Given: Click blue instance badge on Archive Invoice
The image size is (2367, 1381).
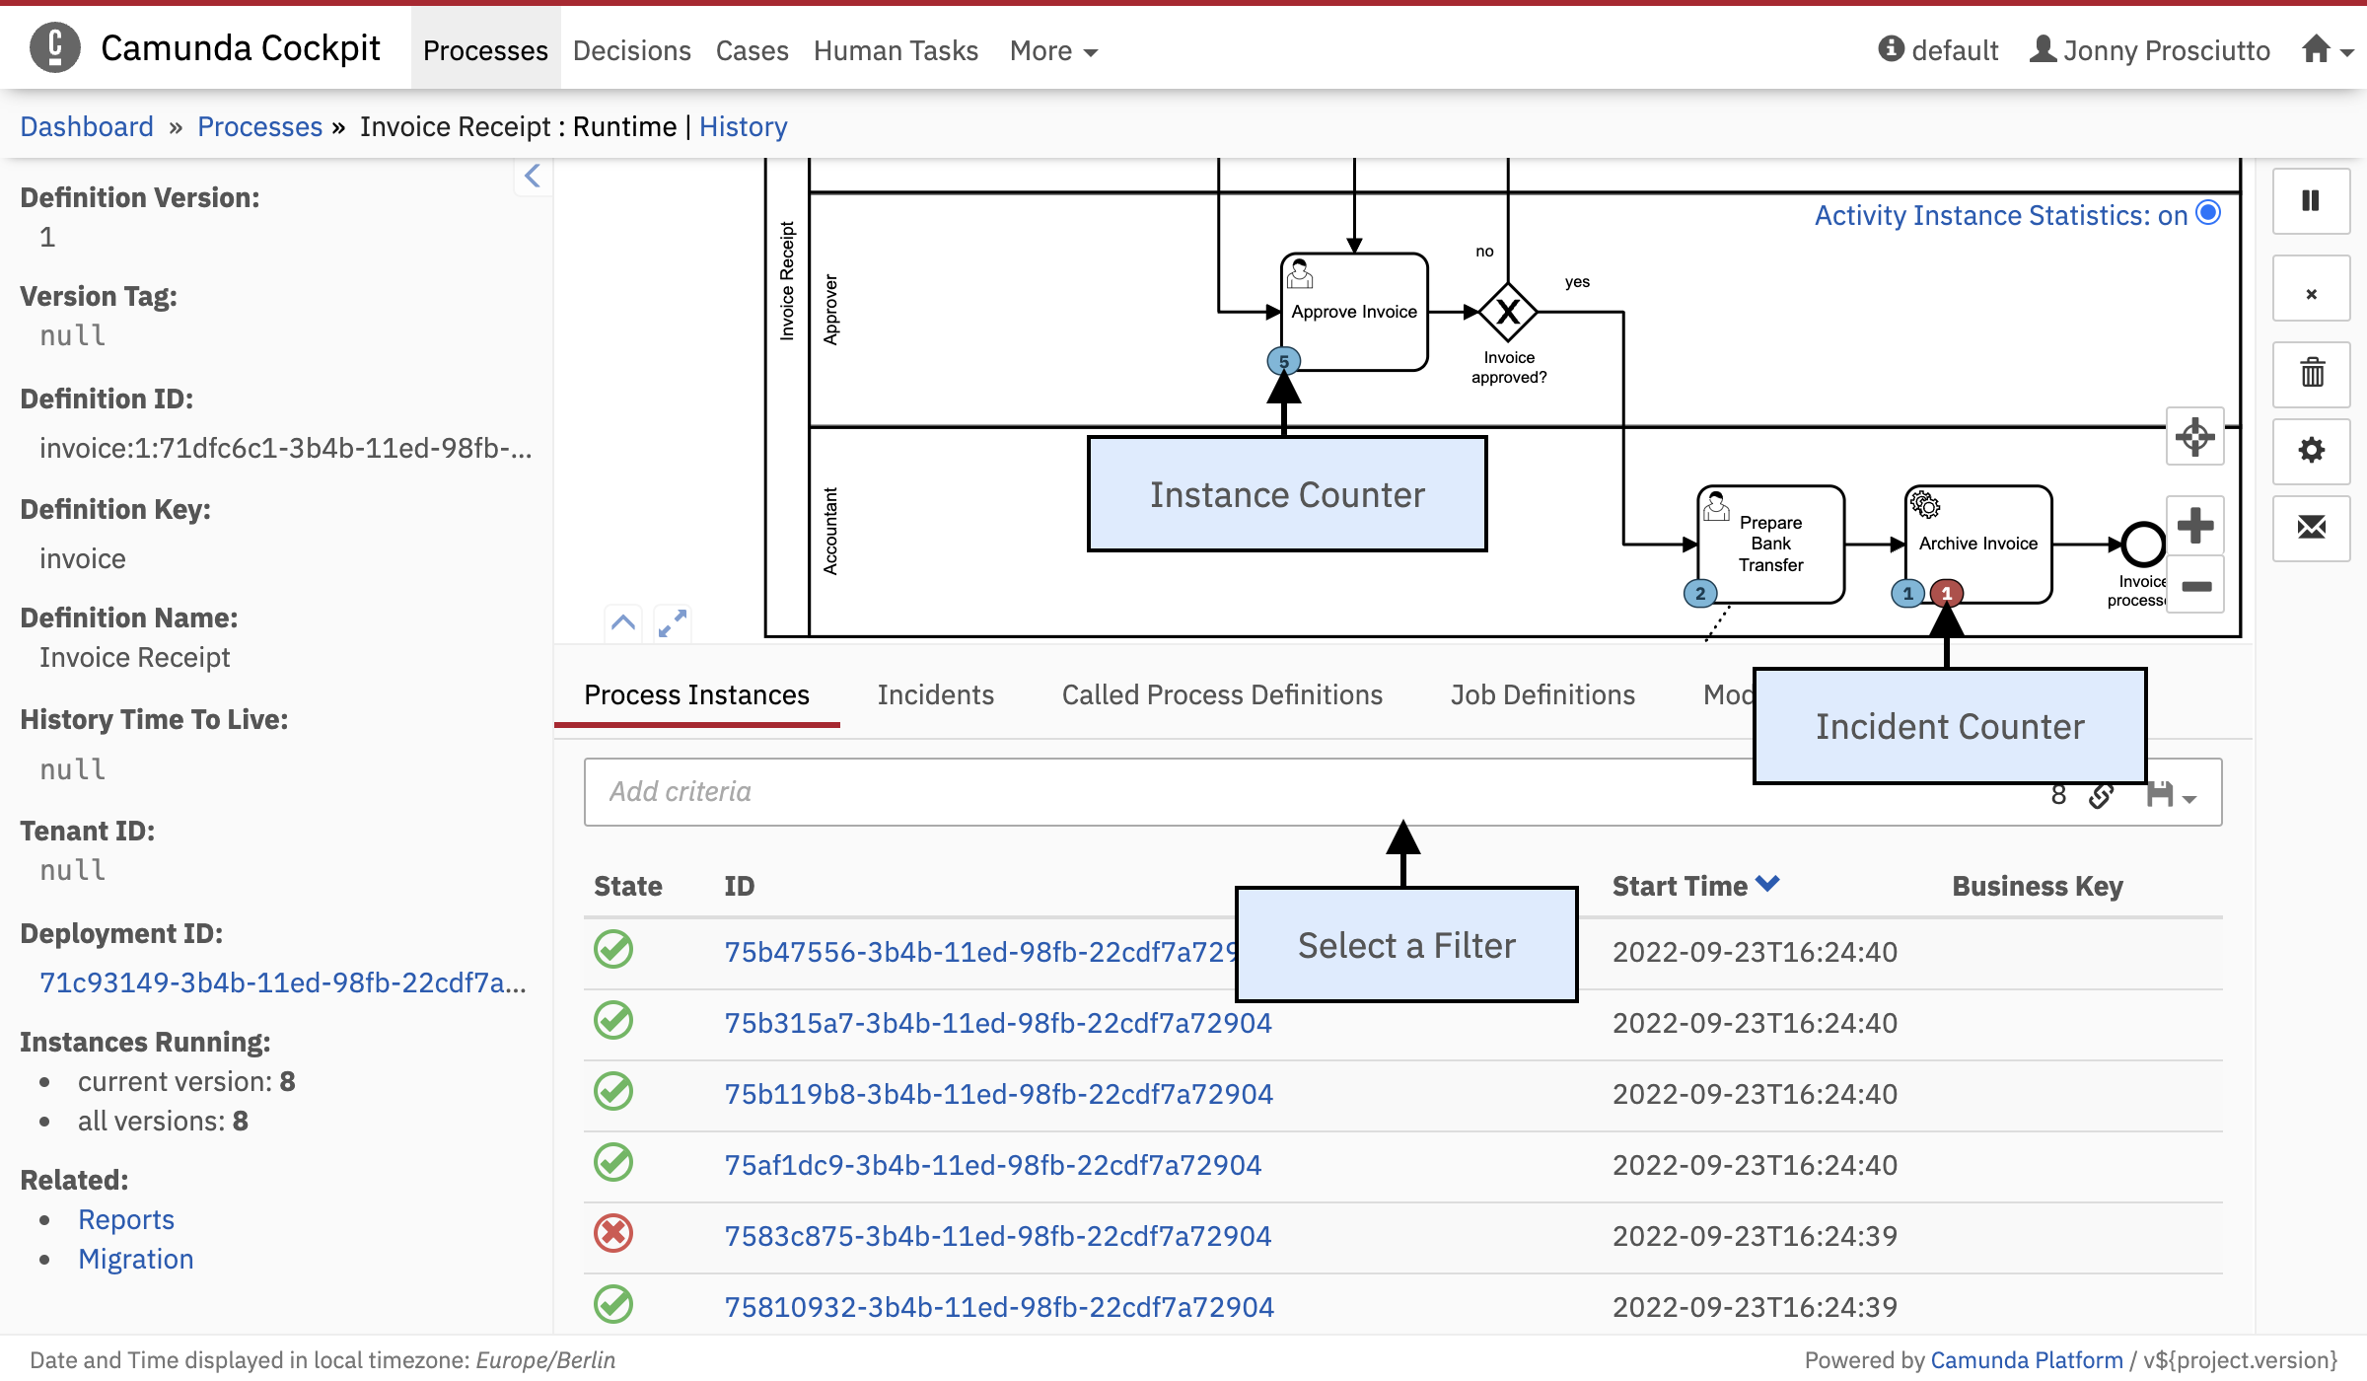Looking at the screenshot, I should (1907, 593).
